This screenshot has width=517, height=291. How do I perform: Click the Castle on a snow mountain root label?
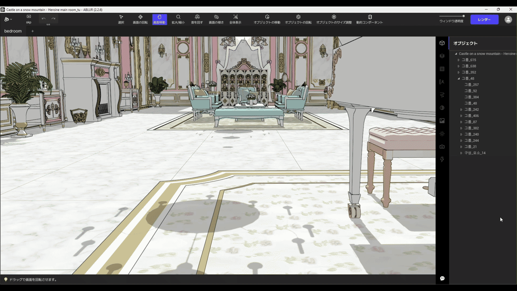point(488,54)
